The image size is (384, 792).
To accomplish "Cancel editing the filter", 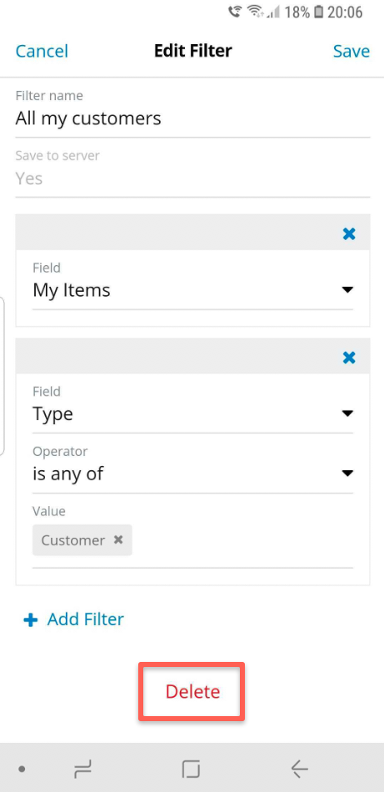I will (42, 51).
